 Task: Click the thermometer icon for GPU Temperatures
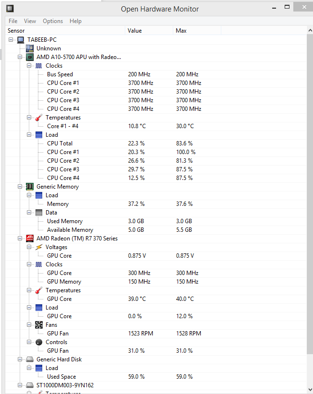click(x=39, y=290)
